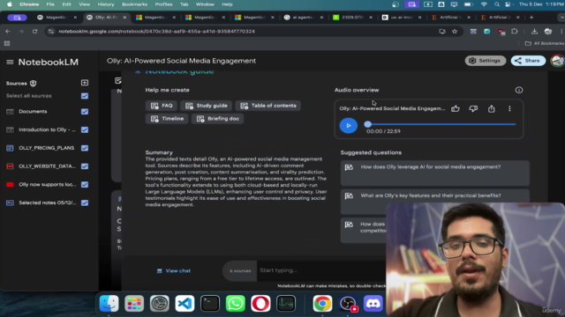
Task: Open Discord from the dock
Action: 373,304
